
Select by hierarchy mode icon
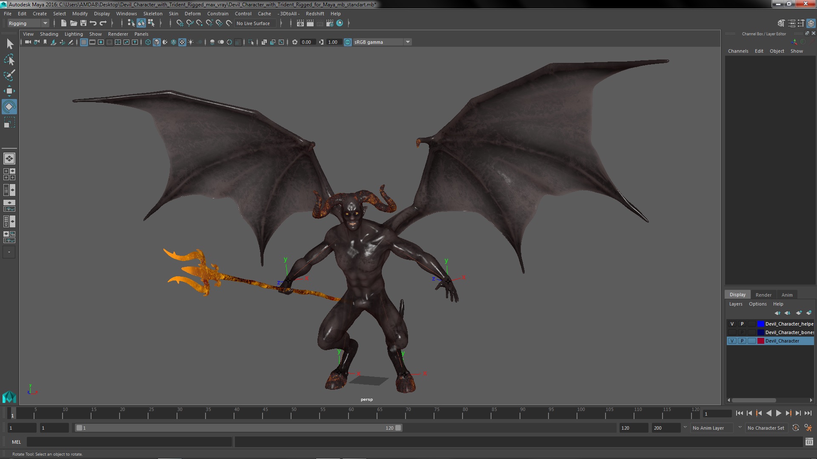[x=131, y=23]
